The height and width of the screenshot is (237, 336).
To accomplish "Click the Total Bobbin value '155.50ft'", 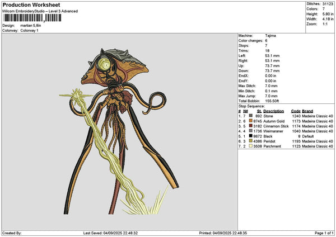I will tap(272, 101).
